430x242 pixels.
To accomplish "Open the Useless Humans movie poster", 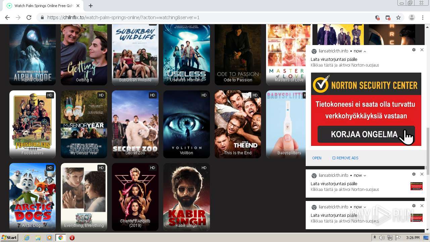I will 186,55.
